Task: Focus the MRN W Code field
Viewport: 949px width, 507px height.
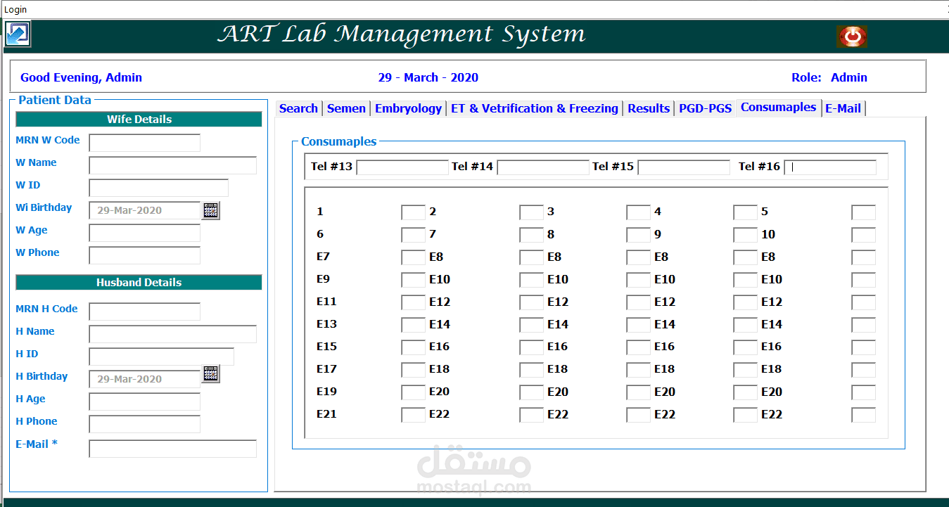Action: point(145,143)
